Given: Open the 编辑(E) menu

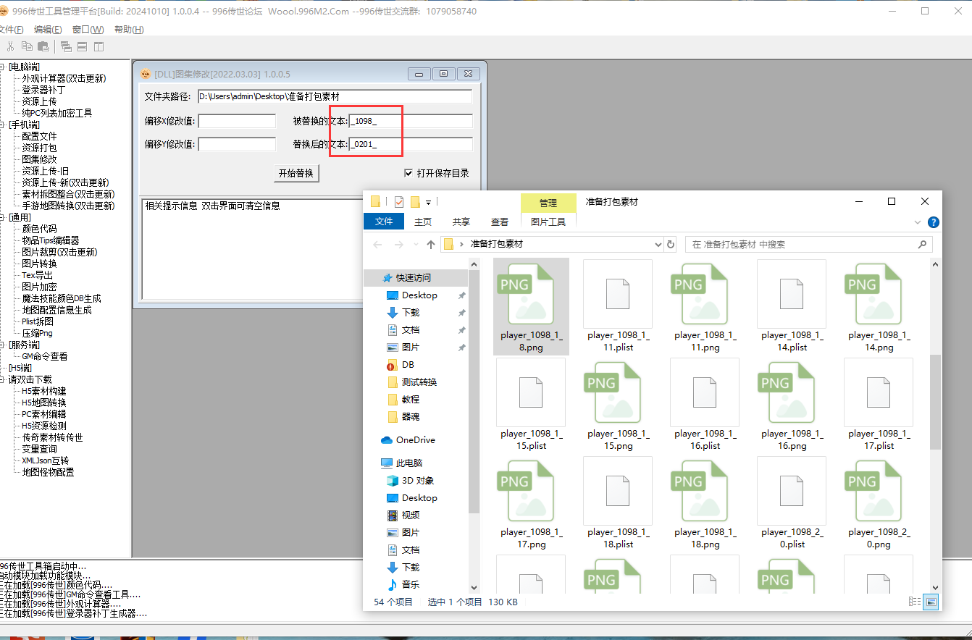Looking at the screenshot, I should click(48, 30).
